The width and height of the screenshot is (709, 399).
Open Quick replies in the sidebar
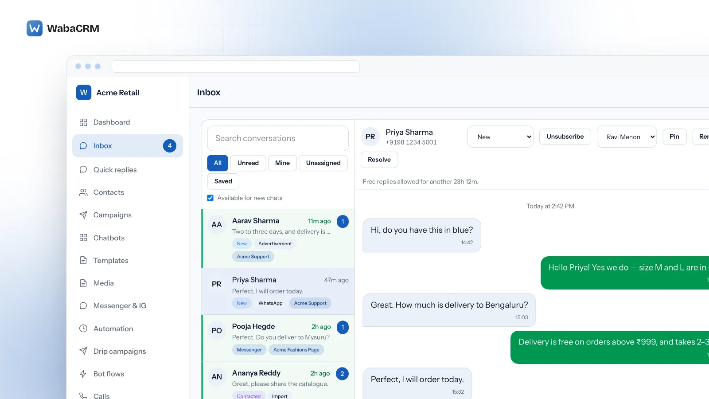(128, 170)
